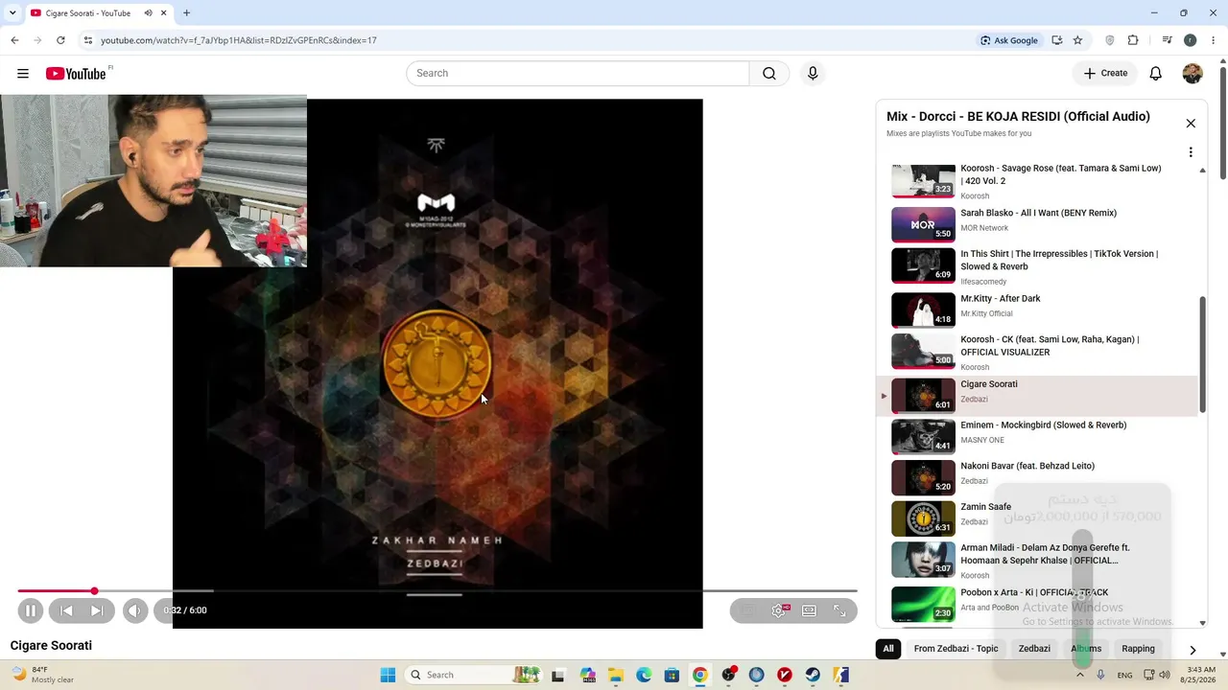This screenshot has height=690, width=1228.
Task: Skip to the previous video
Action: [66, 610]
